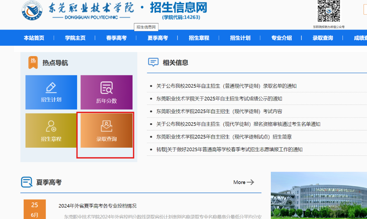The image size is (367, 219).
Task: Open 录取查询 via the red-highlighted inbox icon
Action: 106,125
